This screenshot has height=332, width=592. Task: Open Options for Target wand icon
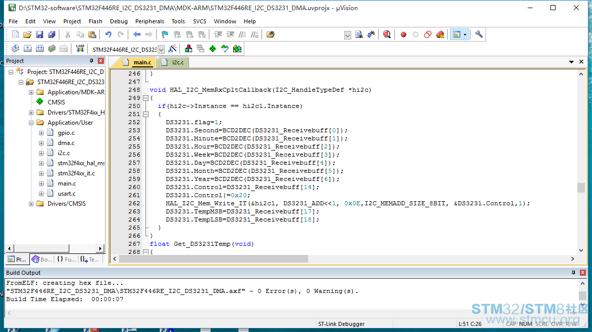coord(172,48)
